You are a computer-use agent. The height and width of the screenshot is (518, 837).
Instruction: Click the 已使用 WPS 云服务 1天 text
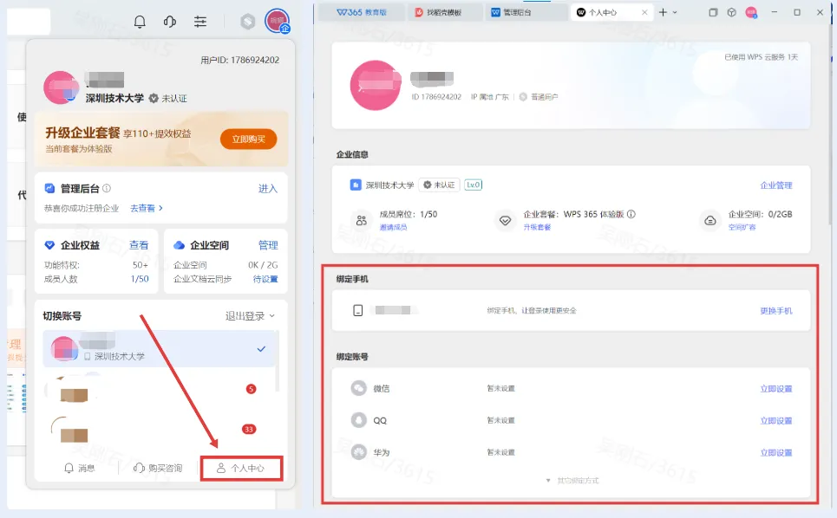coord(761,57)
